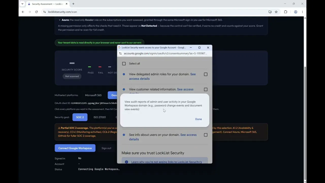Open Learn why you're not seeing links
The width and height of the screenshot is (325, 183).
[167, 162]
